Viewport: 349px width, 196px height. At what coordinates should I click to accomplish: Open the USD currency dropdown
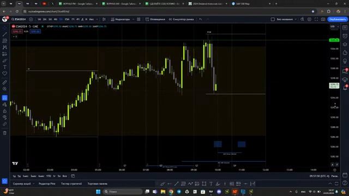334,27
